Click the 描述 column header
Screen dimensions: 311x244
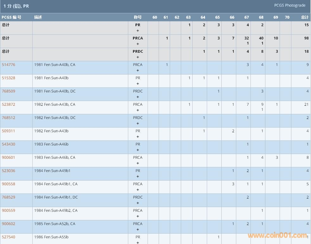coord(38,17)
